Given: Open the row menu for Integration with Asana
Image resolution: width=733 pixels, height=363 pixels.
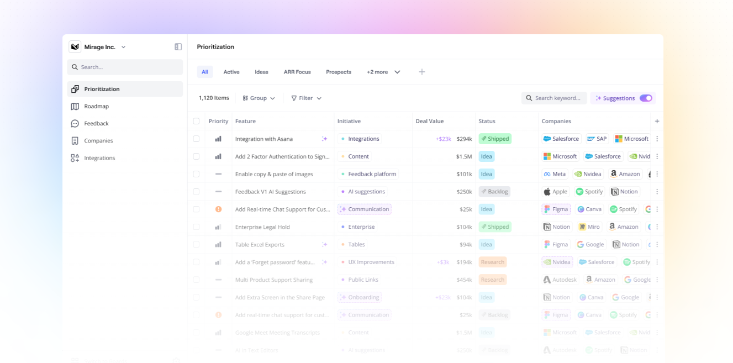Looking at the screenshot, I should tap(657, 139).
